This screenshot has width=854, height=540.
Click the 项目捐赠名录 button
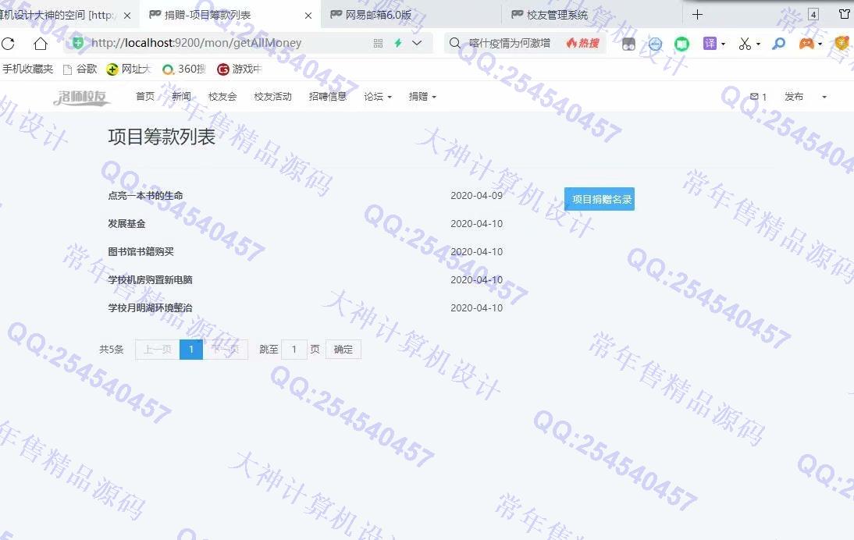599,199
